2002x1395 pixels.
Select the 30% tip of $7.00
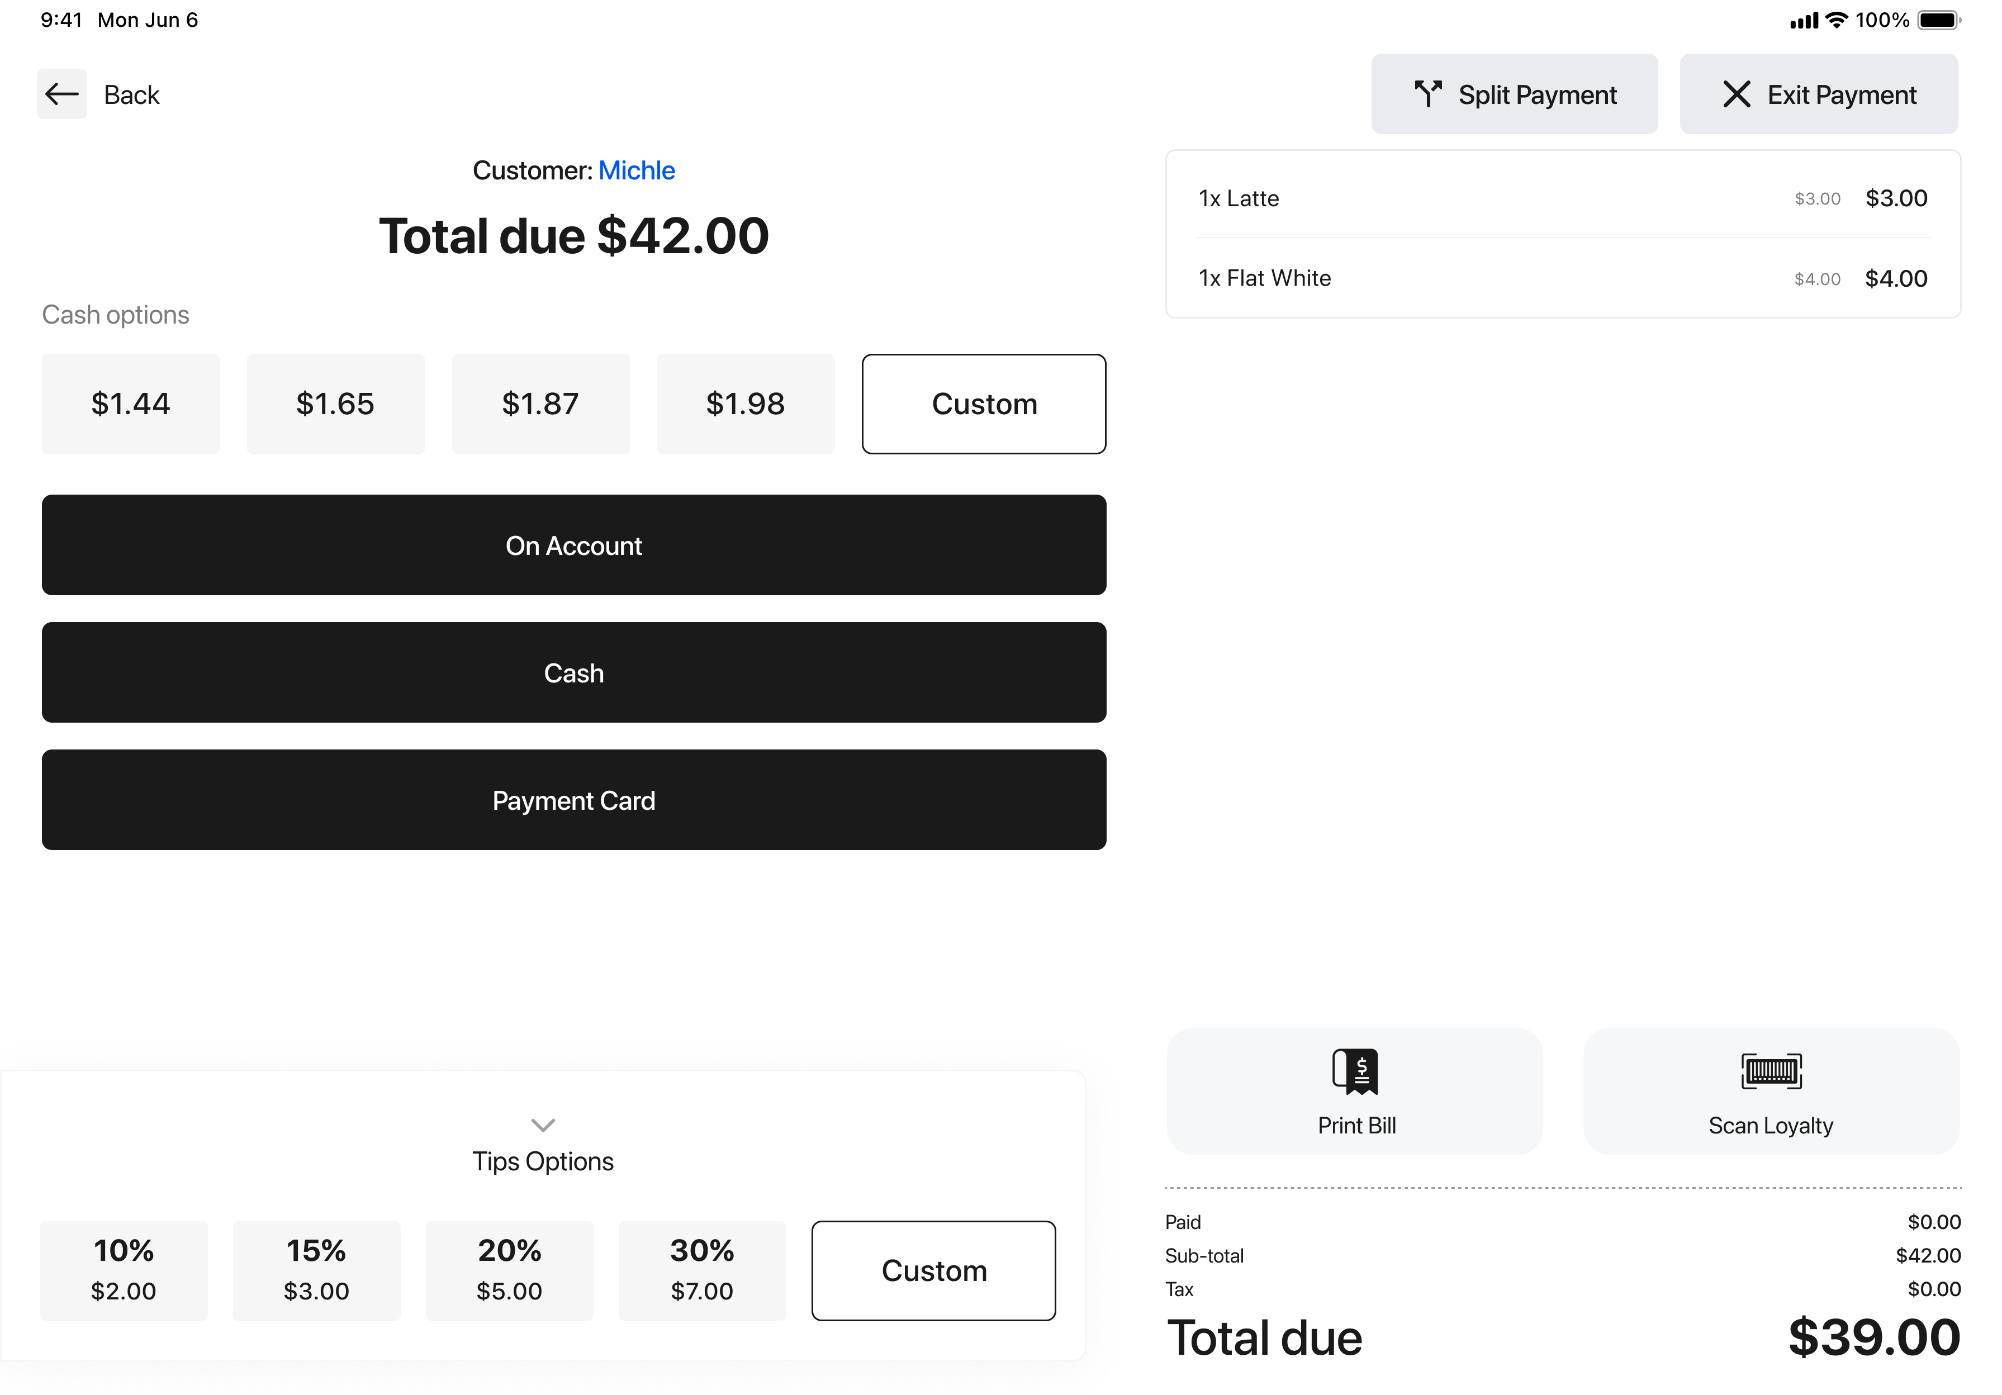(x=702, y=1270)
